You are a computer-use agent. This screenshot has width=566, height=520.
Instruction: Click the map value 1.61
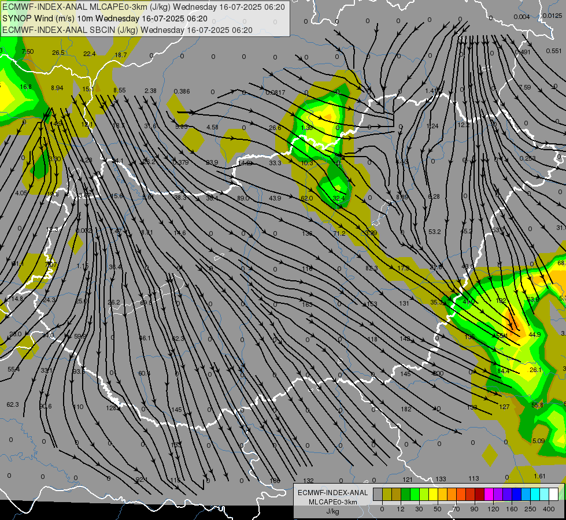click(539, 476)
